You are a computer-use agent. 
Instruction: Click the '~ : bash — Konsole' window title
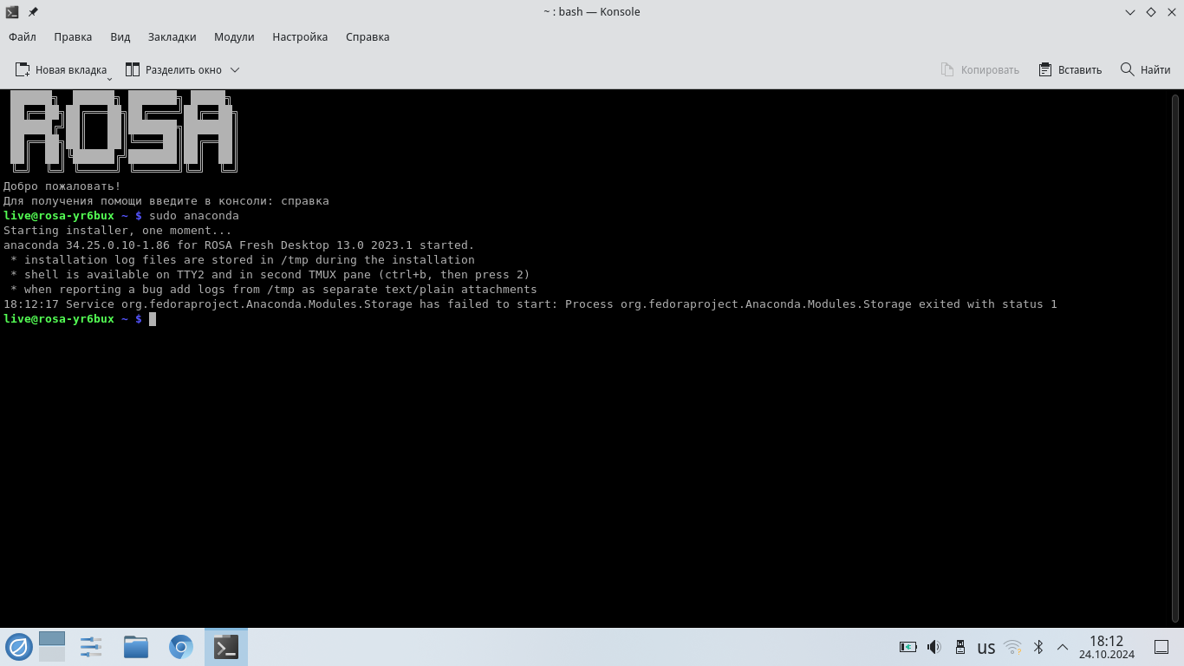tap(592, 12)
